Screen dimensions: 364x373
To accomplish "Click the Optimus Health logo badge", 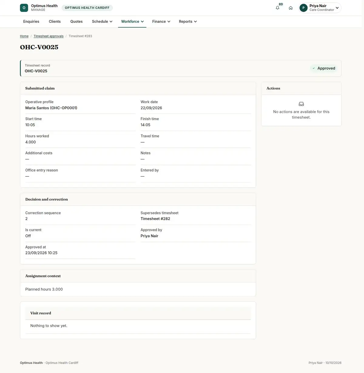I will 24,8.
